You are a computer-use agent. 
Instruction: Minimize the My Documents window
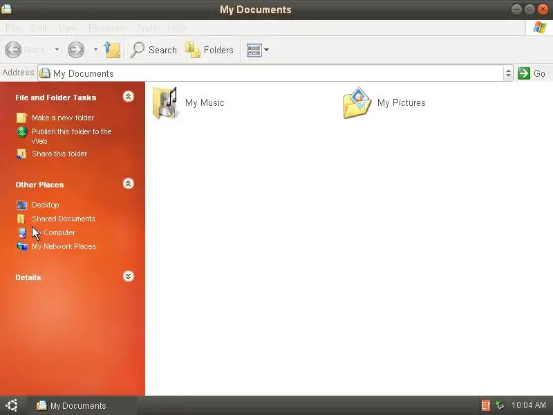[x=516, y=9]
